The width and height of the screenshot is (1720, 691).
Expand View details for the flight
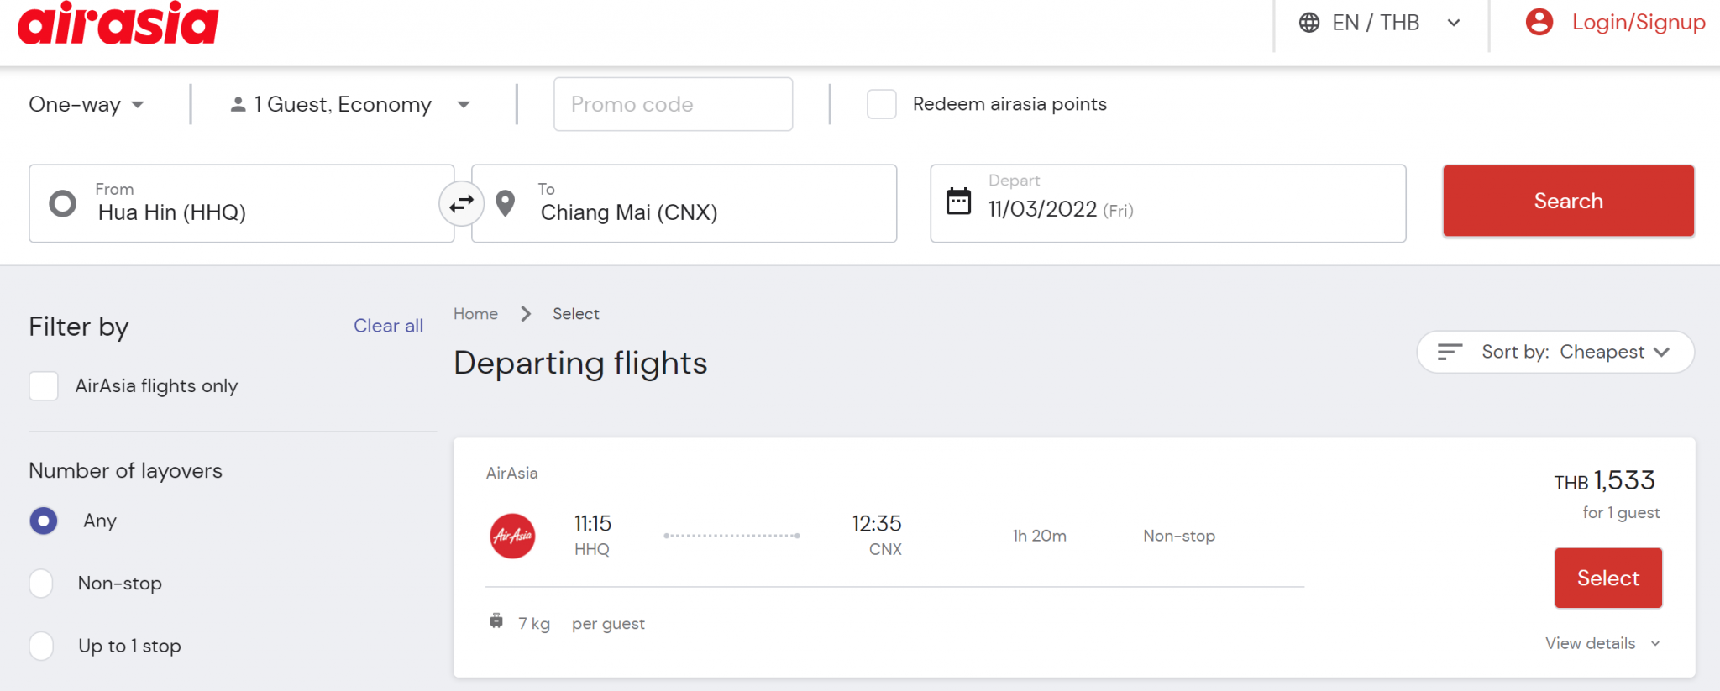tap(1602, 643)
